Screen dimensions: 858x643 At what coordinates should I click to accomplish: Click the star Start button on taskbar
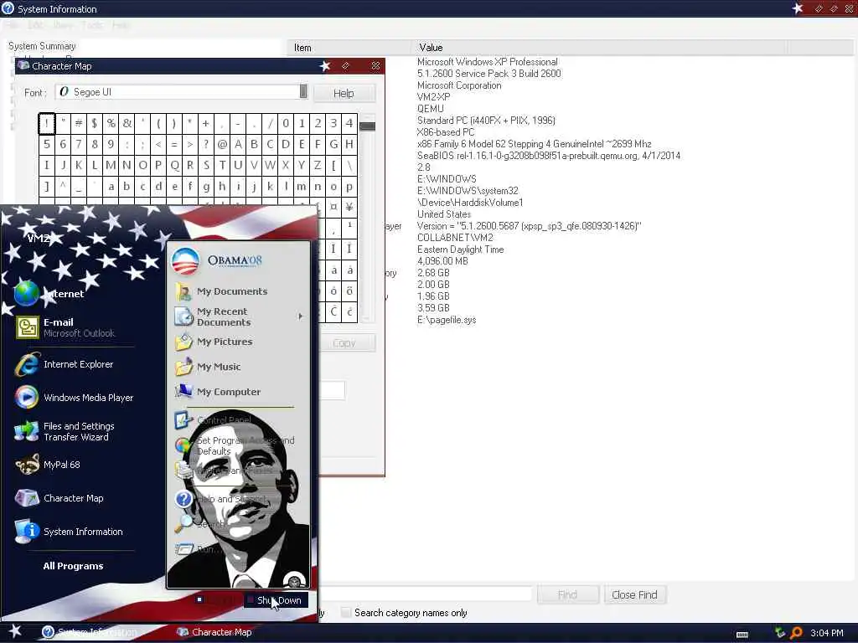(x=15, y=631)
